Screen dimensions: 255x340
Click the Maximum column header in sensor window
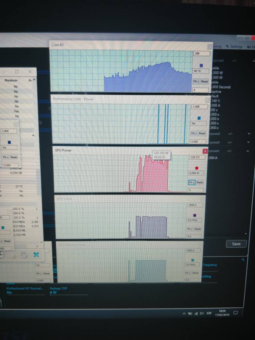click(11, 80)
